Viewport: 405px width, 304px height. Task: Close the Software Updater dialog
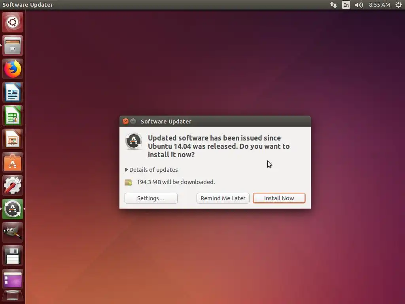coord(125,121)
